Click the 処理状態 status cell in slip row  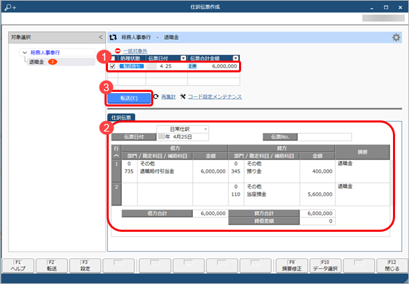tap(132, 66)
